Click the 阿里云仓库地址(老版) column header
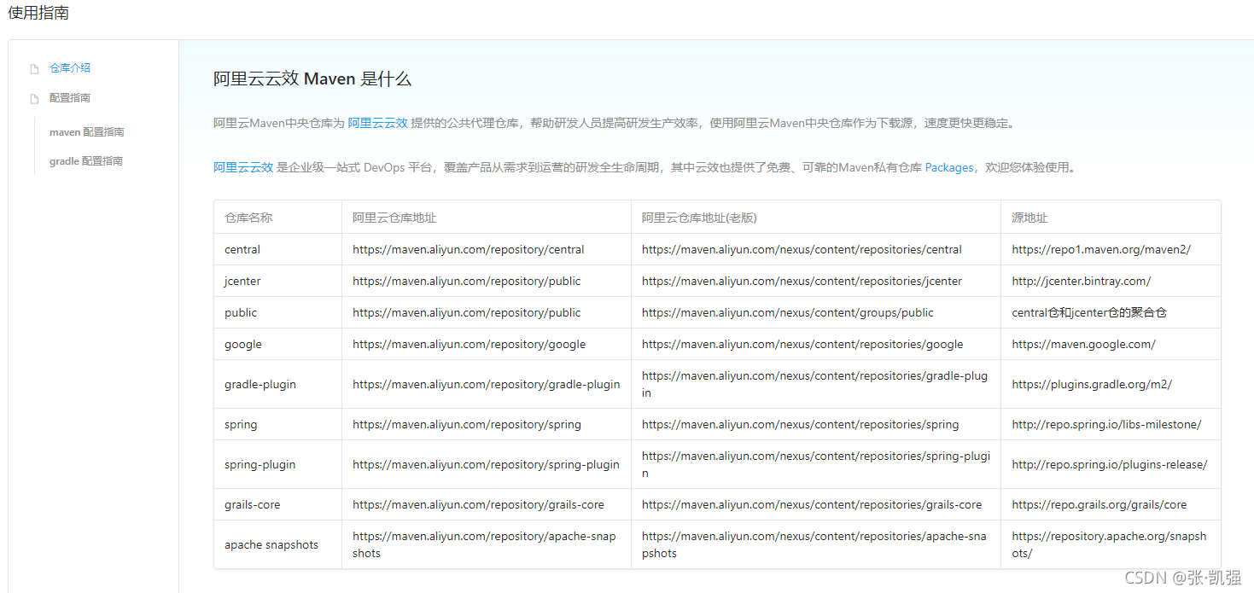Image resolution: width=1254 pixels, height=593 pixels. tap(699, 218)
